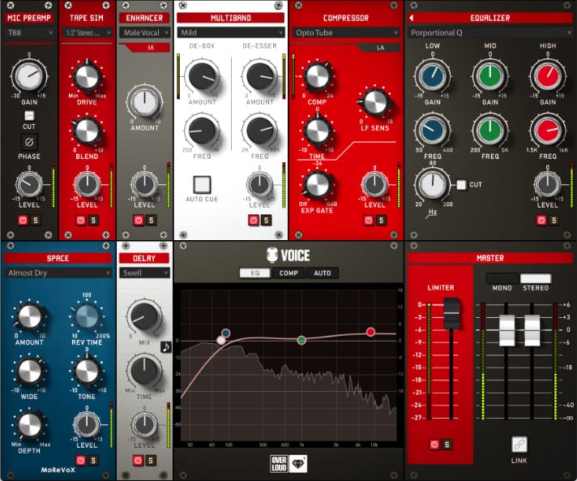This screenshot has height=481, width=577.
Task: Solo the Delay module
Action: [x=151, y=461]
